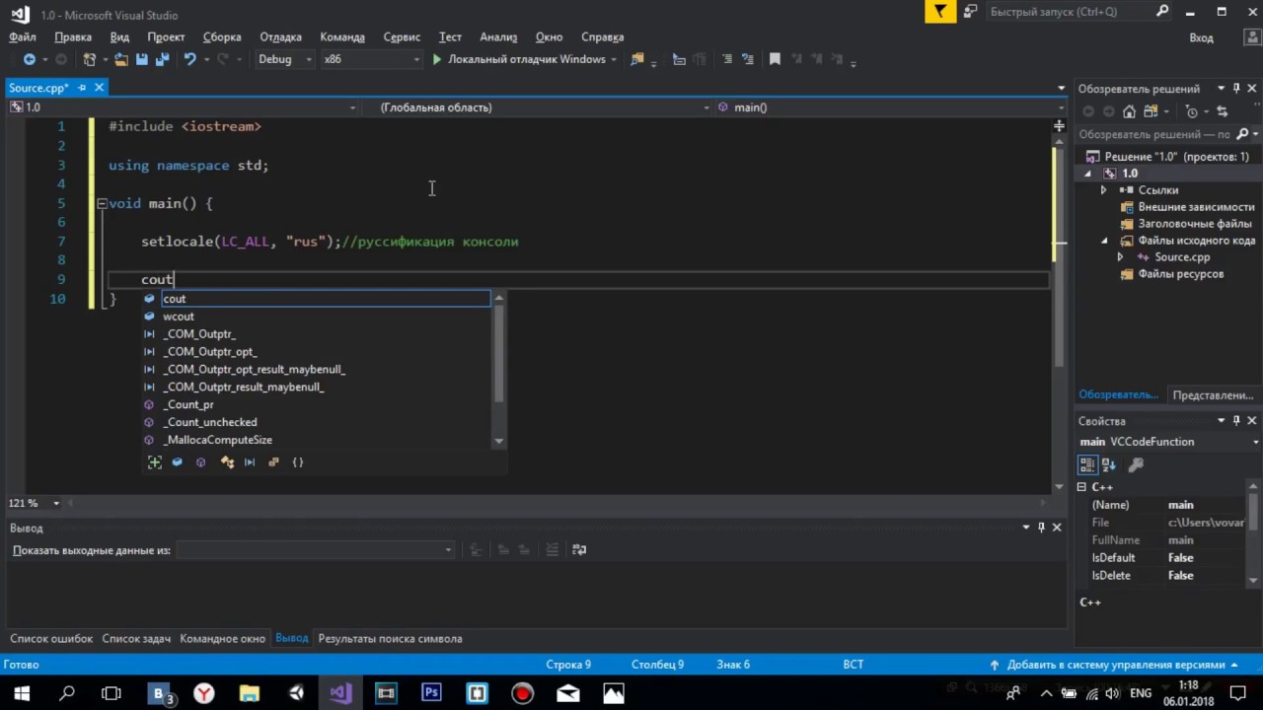Expand the Ссылки node
This screenshot has height=710, width=1263.
pos(1103,190)
